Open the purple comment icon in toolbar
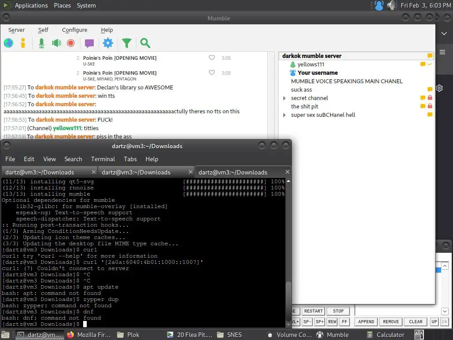This screenshot has width=453, height=340. (89, 43)
